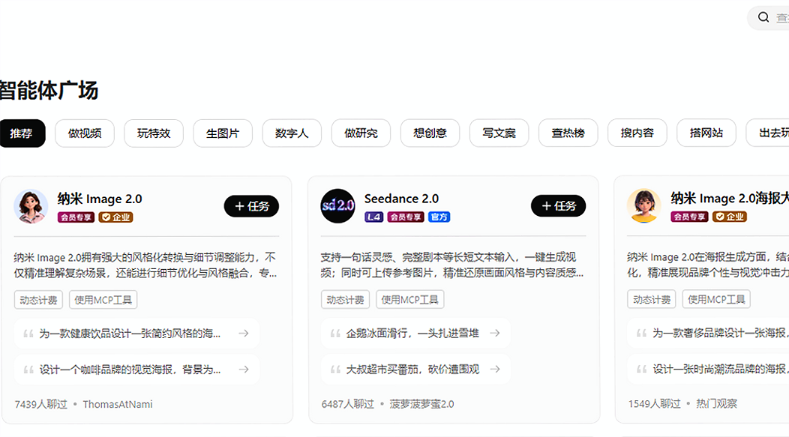Image resolution: width=789 pixels, height=437 pixels.
Task: Choose prompt 设计一个咖啡品牌的视觉海报
Action: [136, 370]
